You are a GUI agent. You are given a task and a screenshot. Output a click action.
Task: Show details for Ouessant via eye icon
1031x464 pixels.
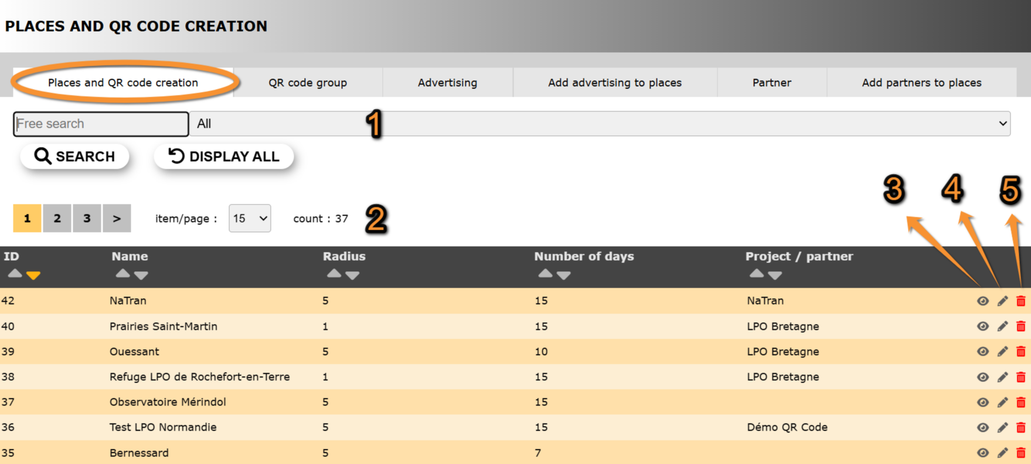point(982,352)
